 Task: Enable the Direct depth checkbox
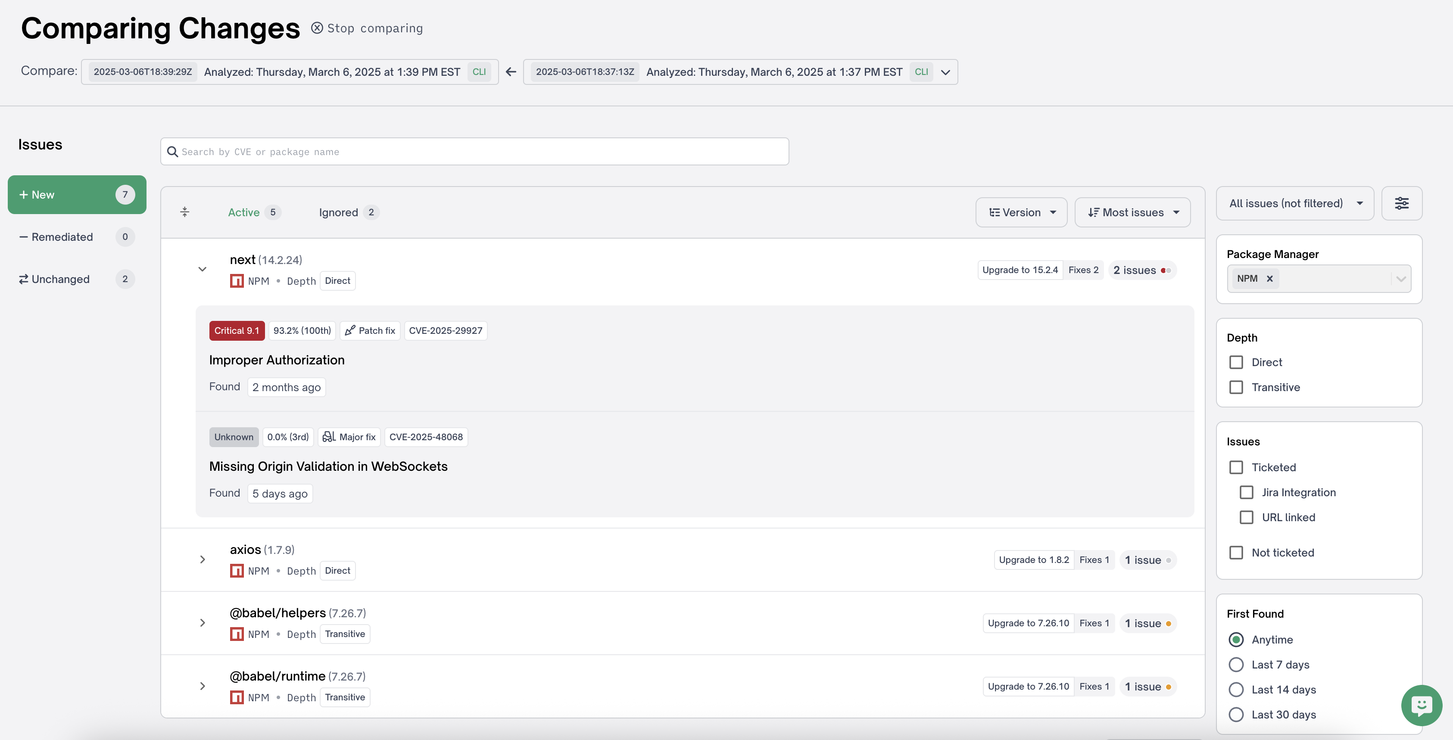click(1236, 362)
